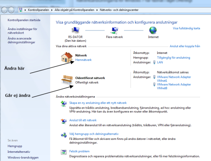Expand the arrow before Kontrollpanelen breadcrumb
The image size is (211, 161).
tap(25, 10)
